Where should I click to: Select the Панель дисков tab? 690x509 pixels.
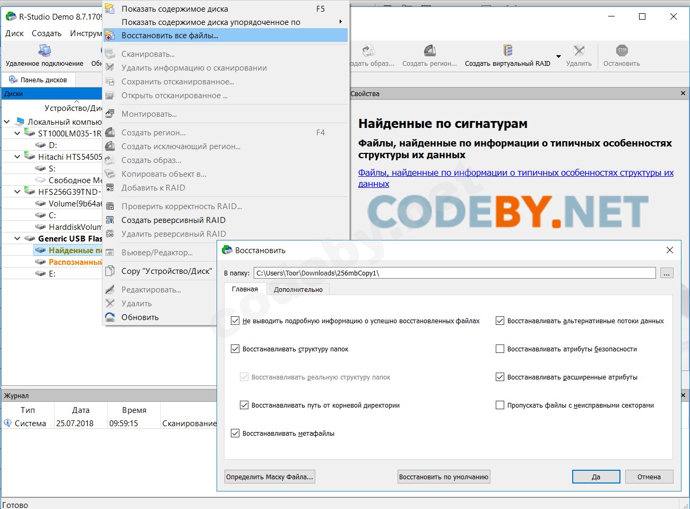tap(38, 80)
